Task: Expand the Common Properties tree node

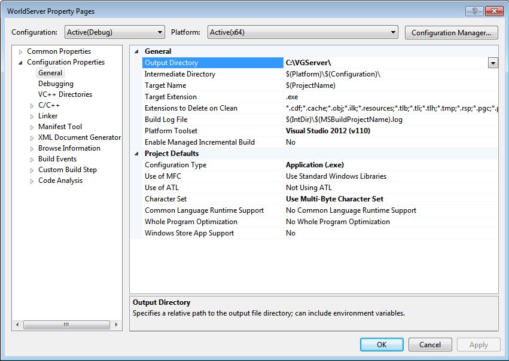Action: point(21,52)
